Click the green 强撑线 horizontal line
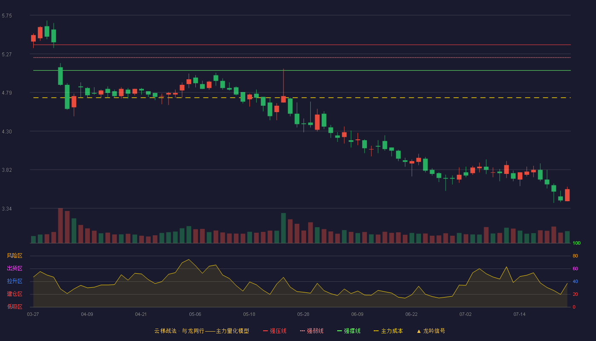596x341 pixels. click(302, 70)
